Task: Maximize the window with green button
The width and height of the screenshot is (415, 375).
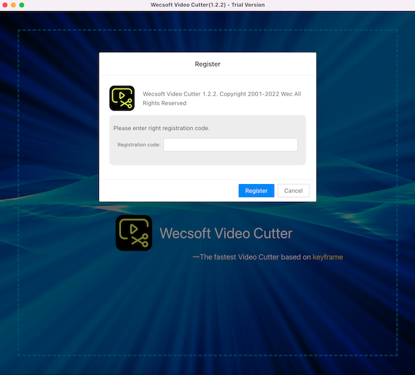Action: [21, 5]
